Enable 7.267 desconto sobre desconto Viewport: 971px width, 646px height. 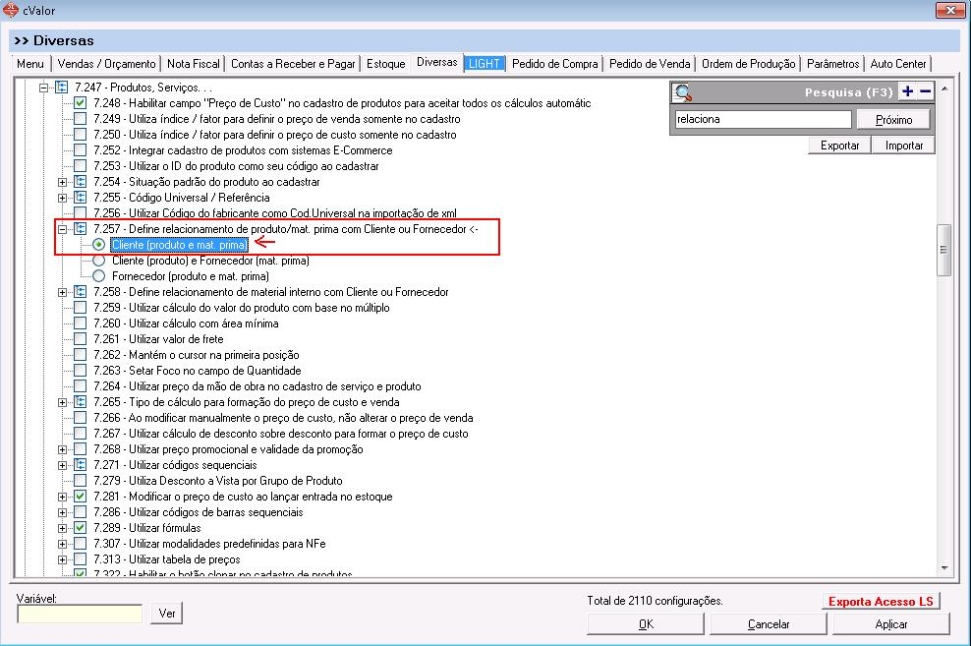click(81, 434)
